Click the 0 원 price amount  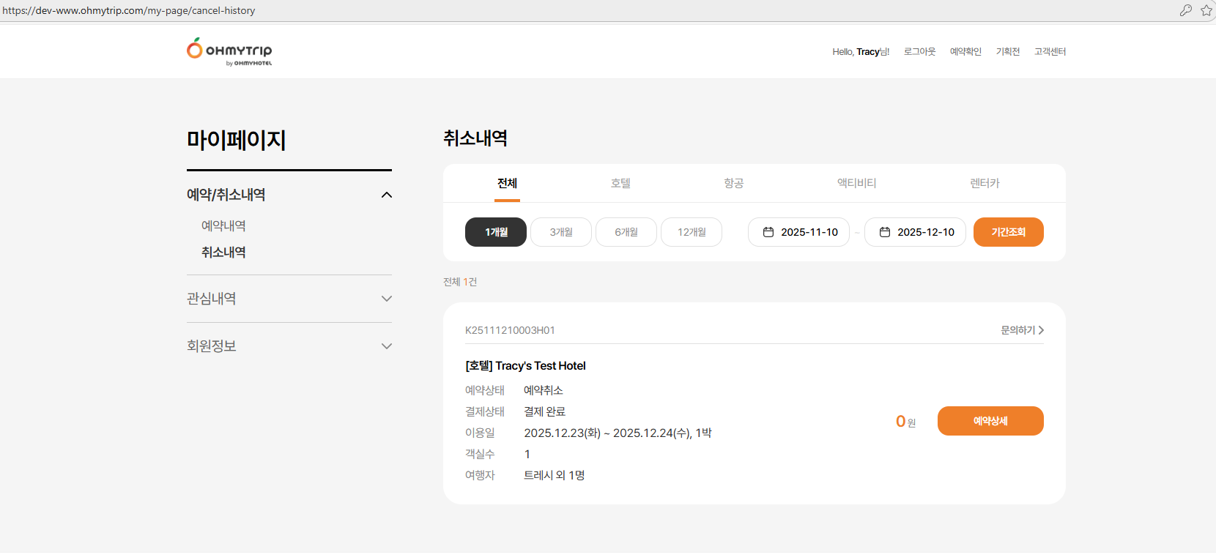click(x=905, y=422)
